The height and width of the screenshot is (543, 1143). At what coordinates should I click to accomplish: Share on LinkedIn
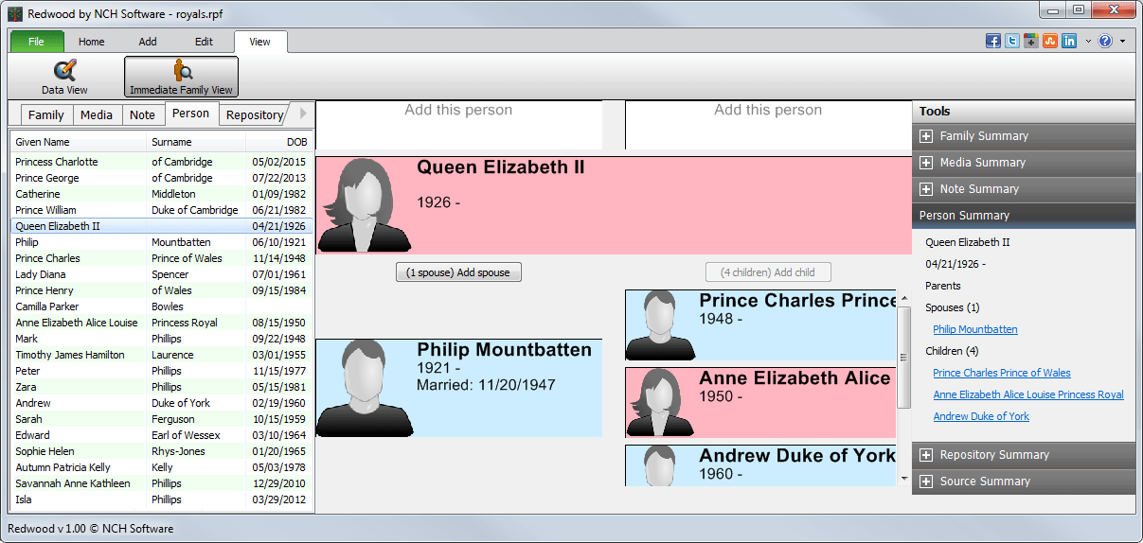tap(1069, 42)
